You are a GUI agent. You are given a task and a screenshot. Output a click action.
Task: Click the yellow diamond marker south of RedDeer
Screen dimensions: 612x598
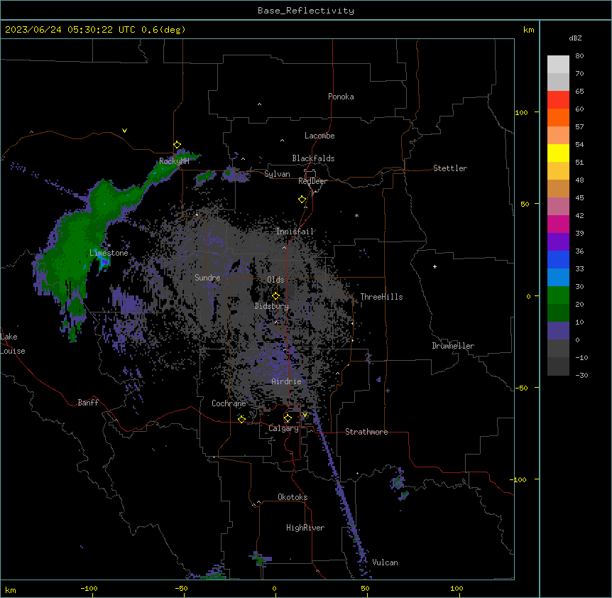coord(302,200)
